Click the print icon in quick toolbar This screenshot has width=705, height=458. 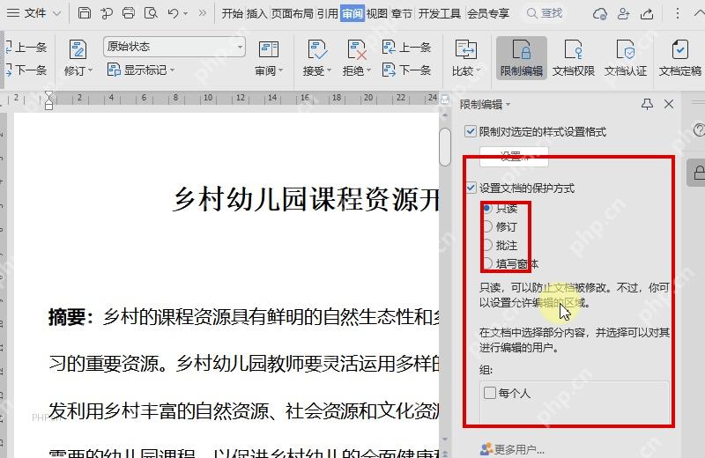(x=129, y=13)
